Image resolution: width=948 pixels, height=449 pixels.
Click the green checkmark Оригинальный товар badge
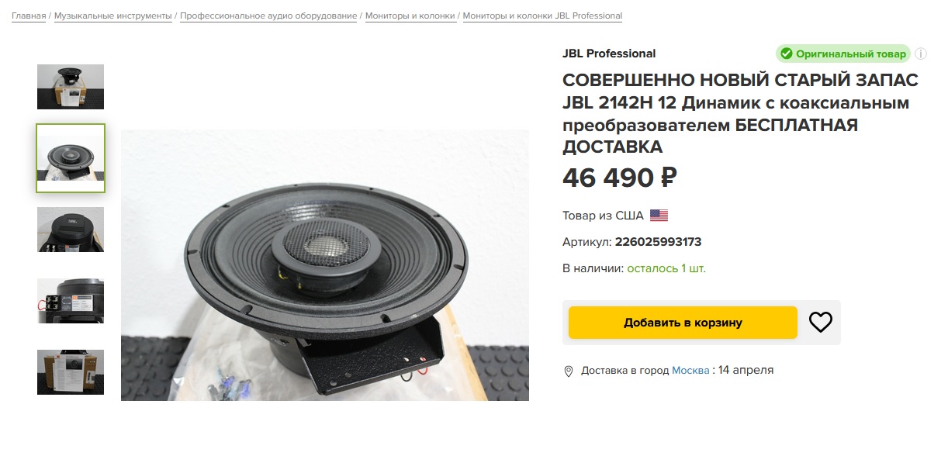coord(843,54)
